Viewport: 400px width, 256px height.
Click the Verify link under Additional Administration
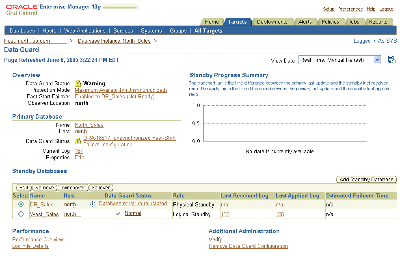[x=215, y=239]
